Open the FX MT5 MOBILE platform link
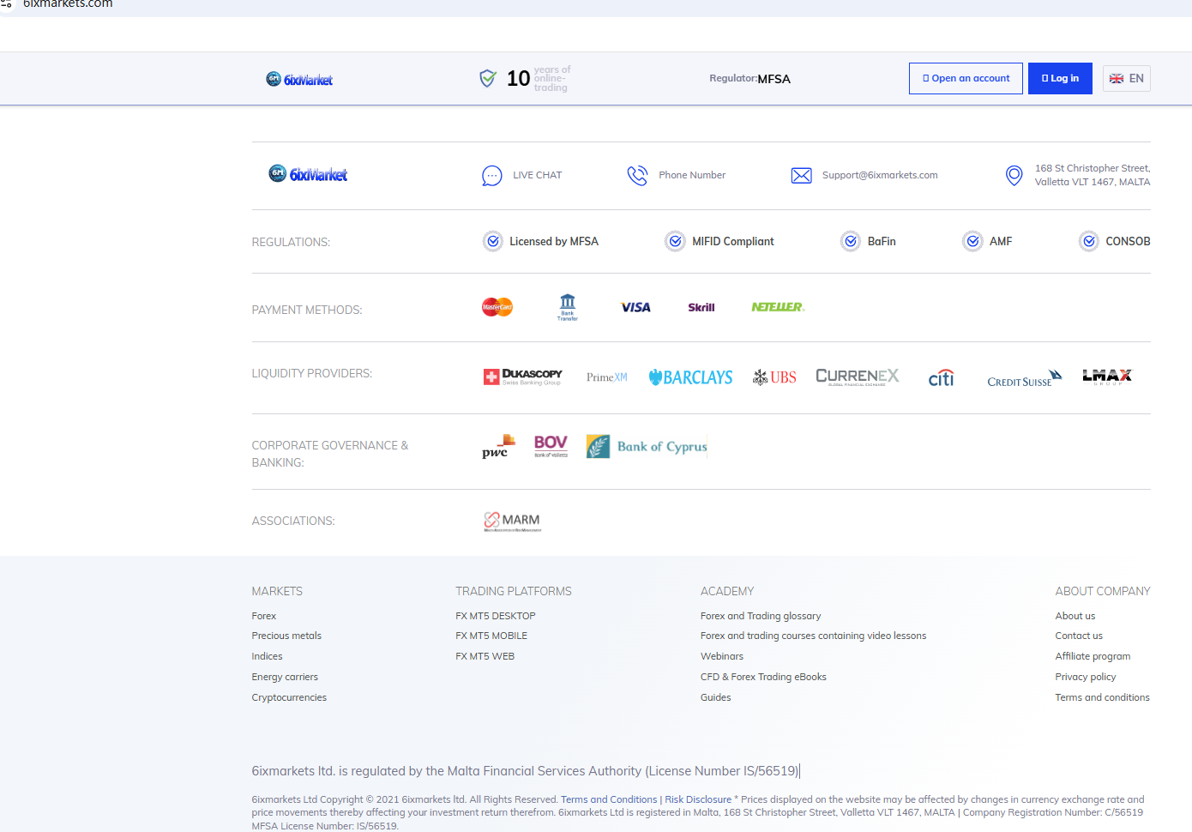 (491, 636)
